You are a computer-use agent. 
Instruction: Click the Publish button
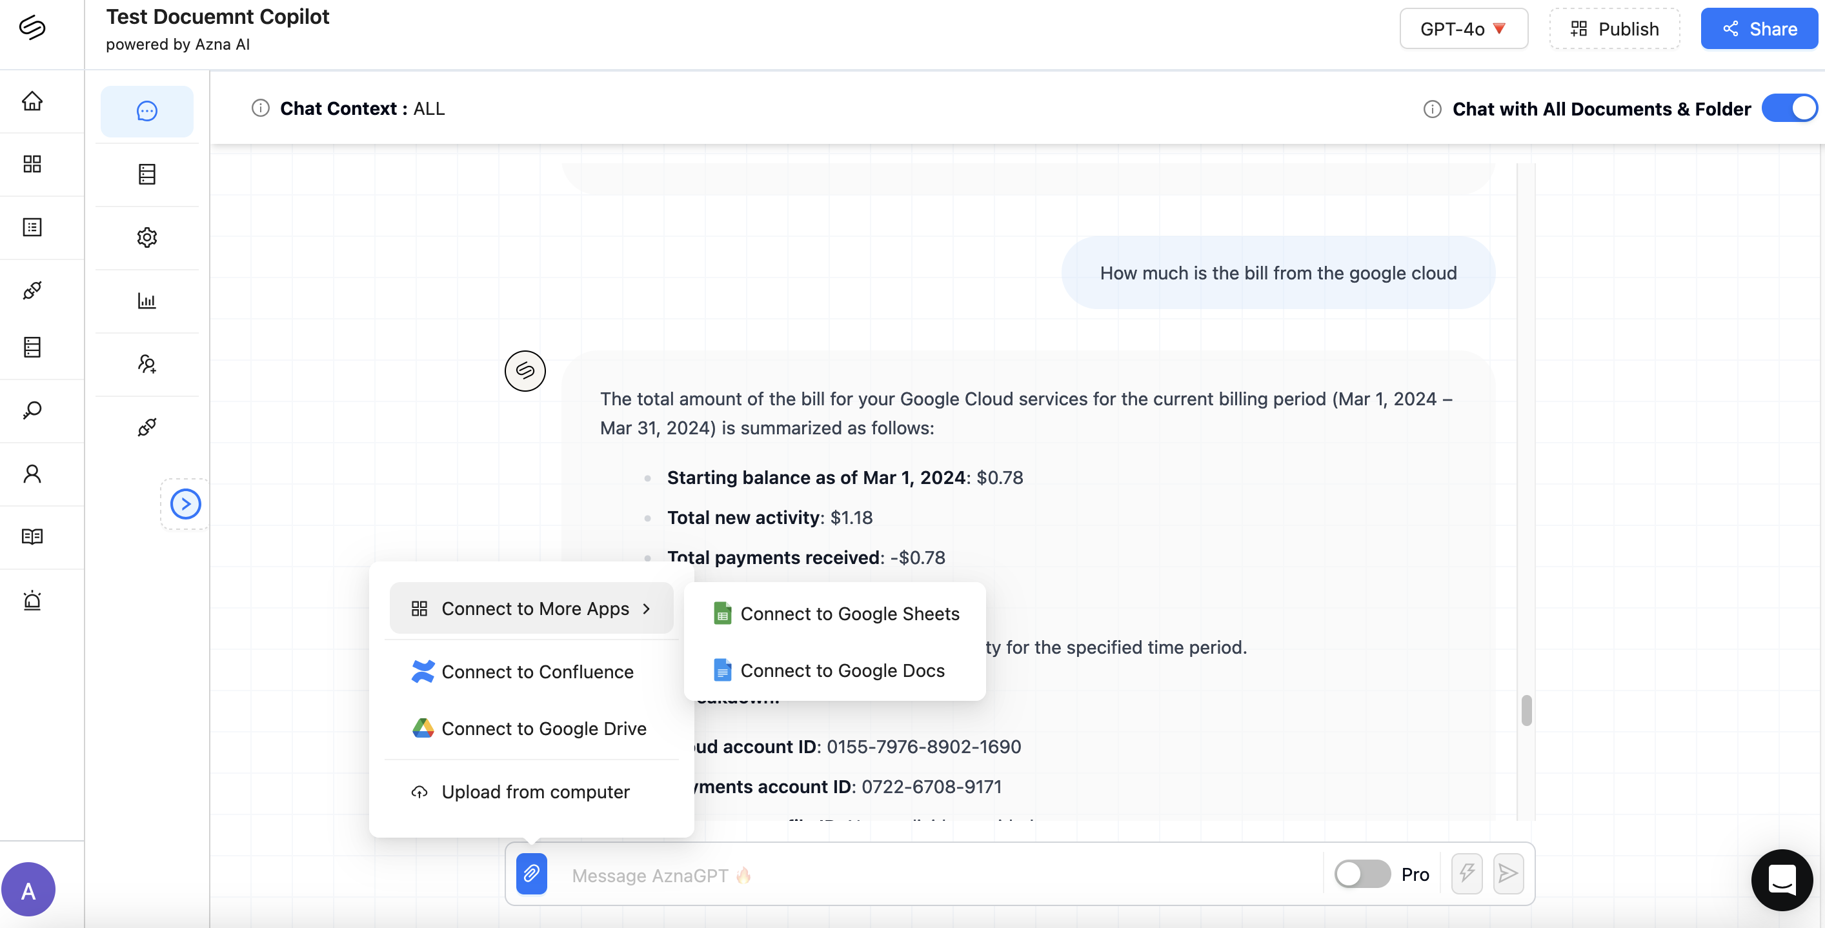click(x=1614, y=29)
